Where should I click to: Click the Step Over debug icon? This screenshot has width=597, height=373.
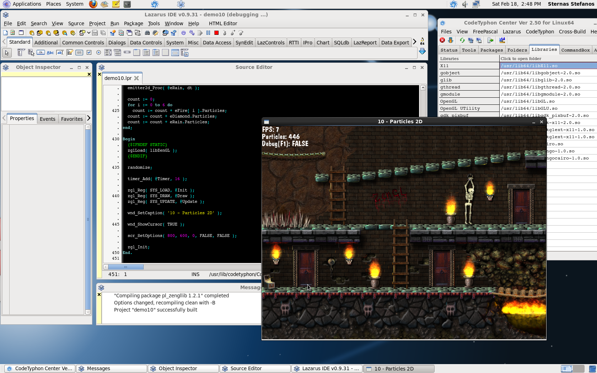[233, 33]
